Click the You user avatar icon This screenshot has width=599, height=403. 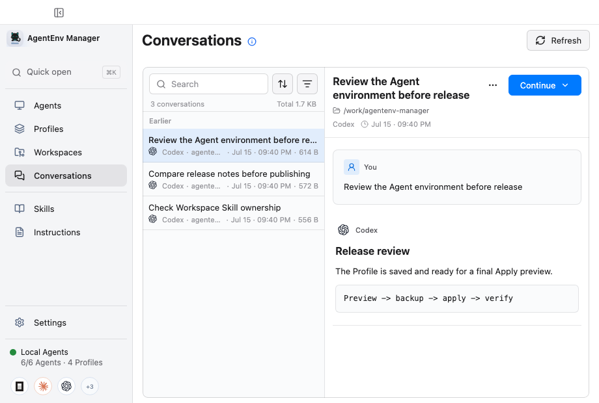point(352,167)
